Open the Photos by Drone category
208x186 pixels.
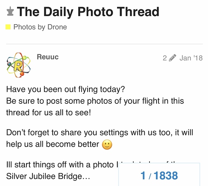pos(40,27)
